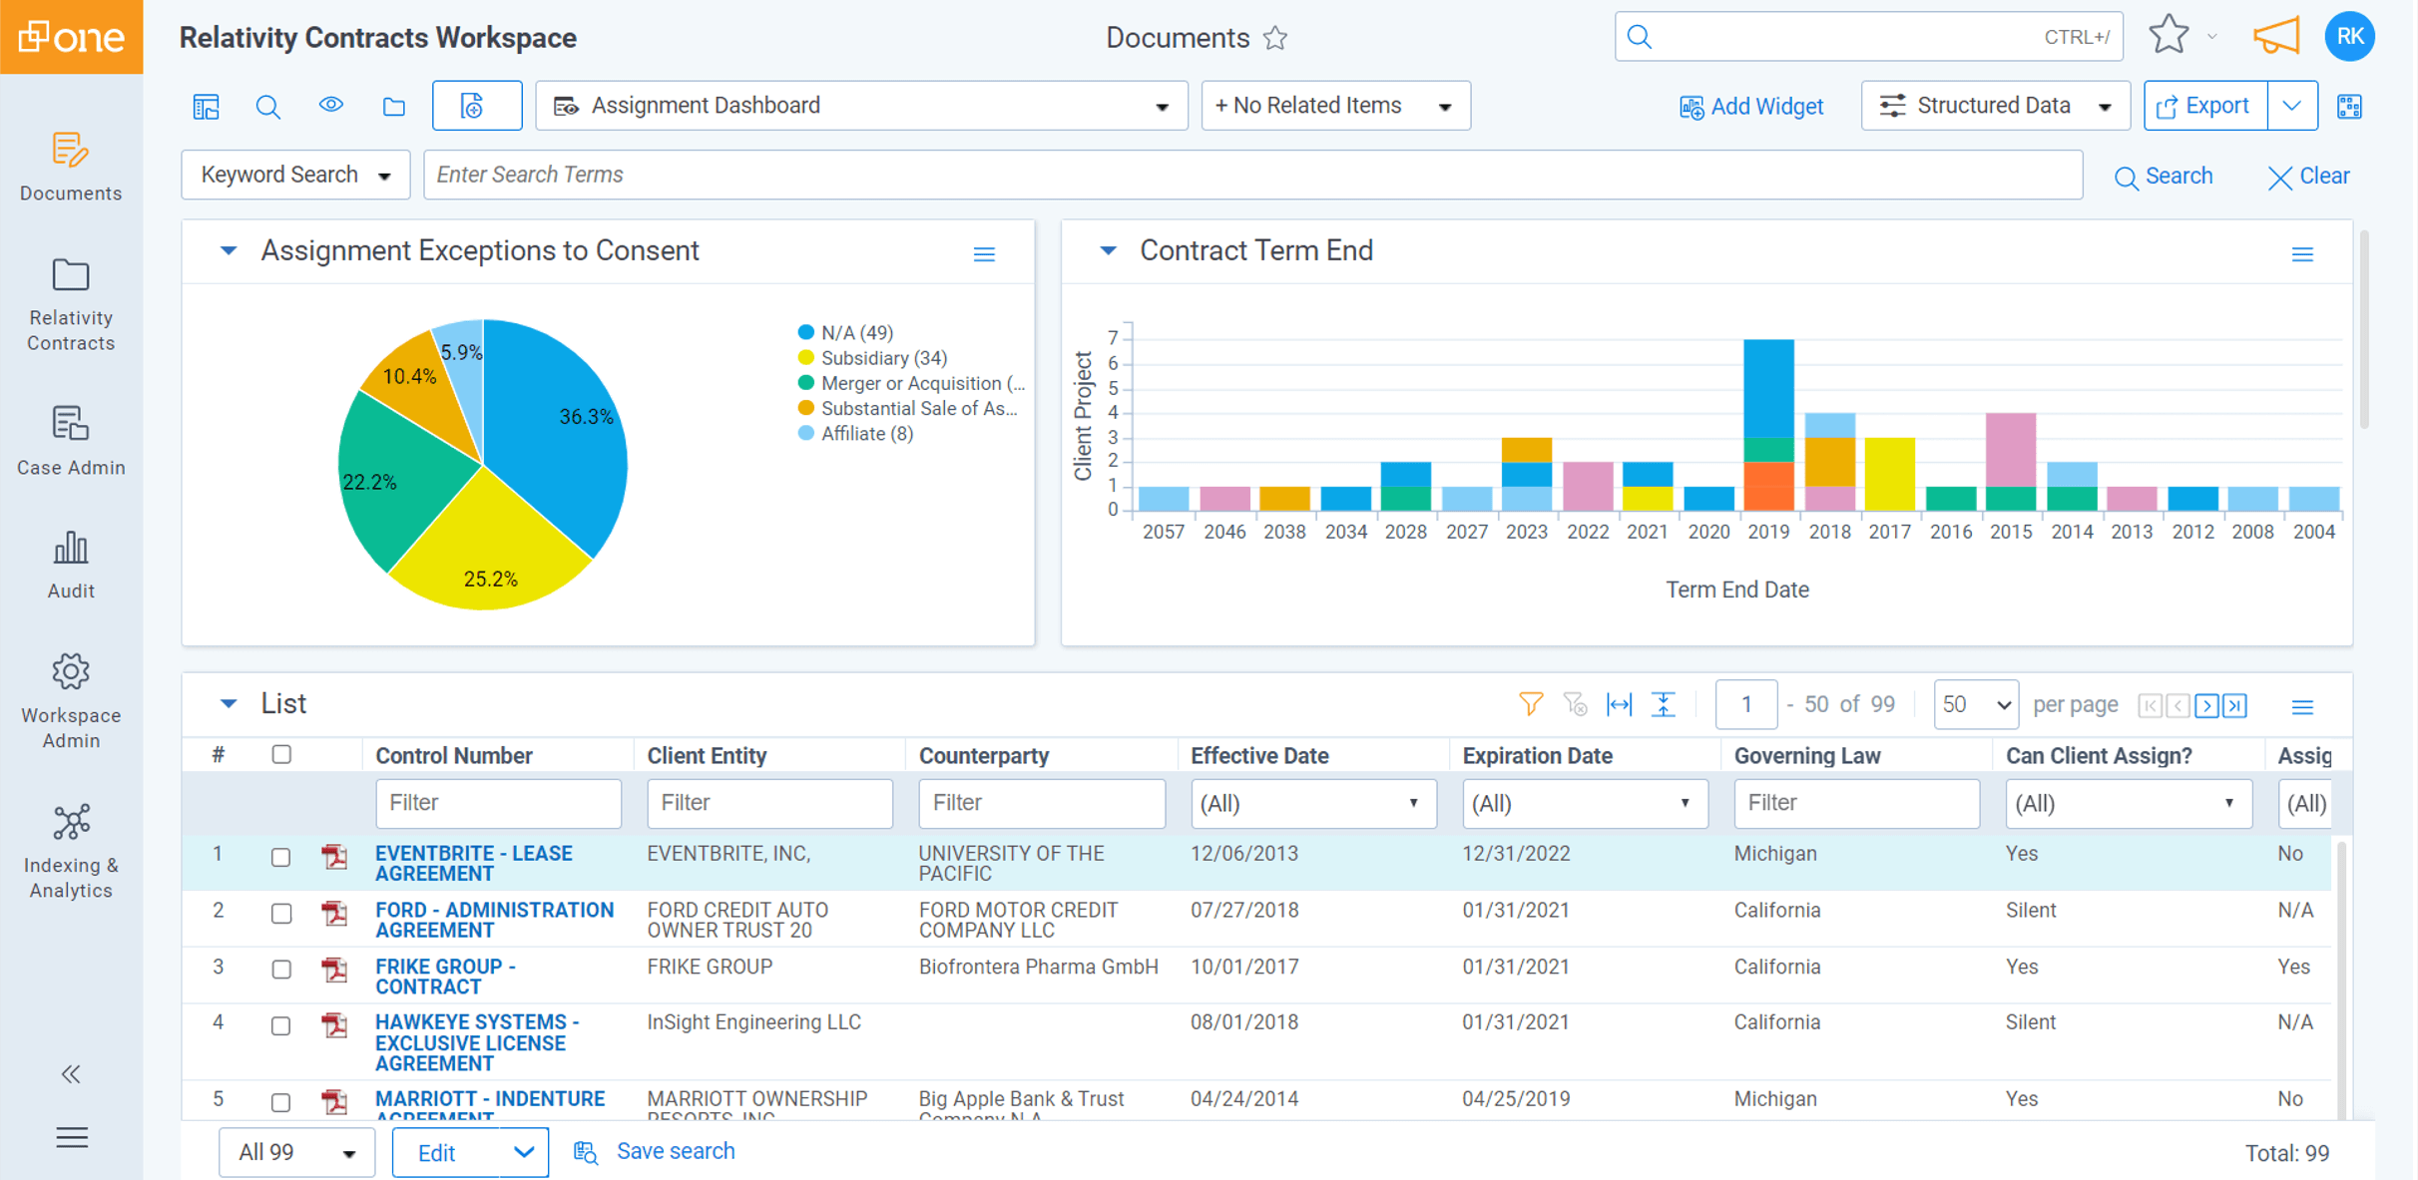This screenshot has height=1180, width=2418.
Task: Toggle the favorite star next to Documents title
Action: (1274, 38)
